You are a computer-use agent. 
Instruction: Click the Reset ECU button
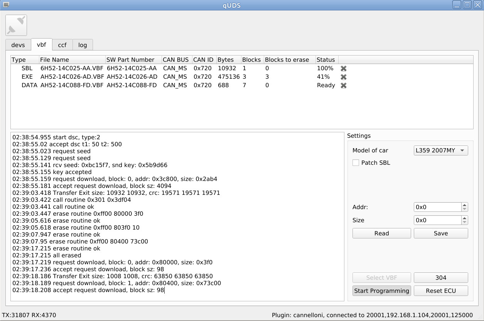[x=441, y=291]
